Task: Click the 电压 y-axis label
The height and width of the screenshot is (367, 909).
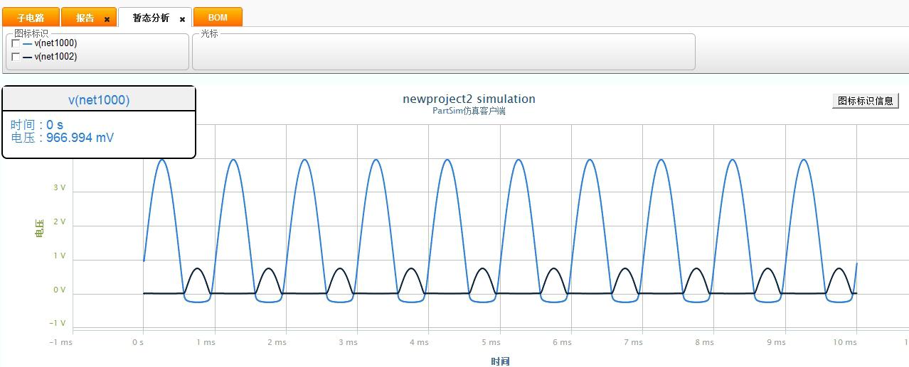Action: pos(39,228)
